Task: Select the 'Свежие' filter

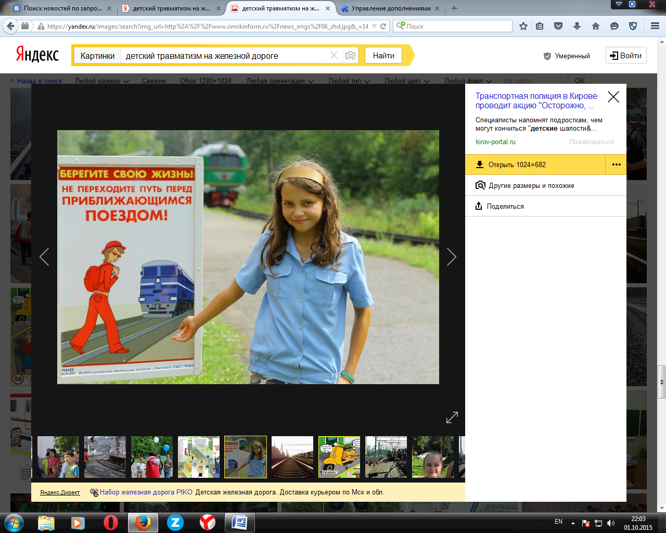Action: (x=154, y=81)
